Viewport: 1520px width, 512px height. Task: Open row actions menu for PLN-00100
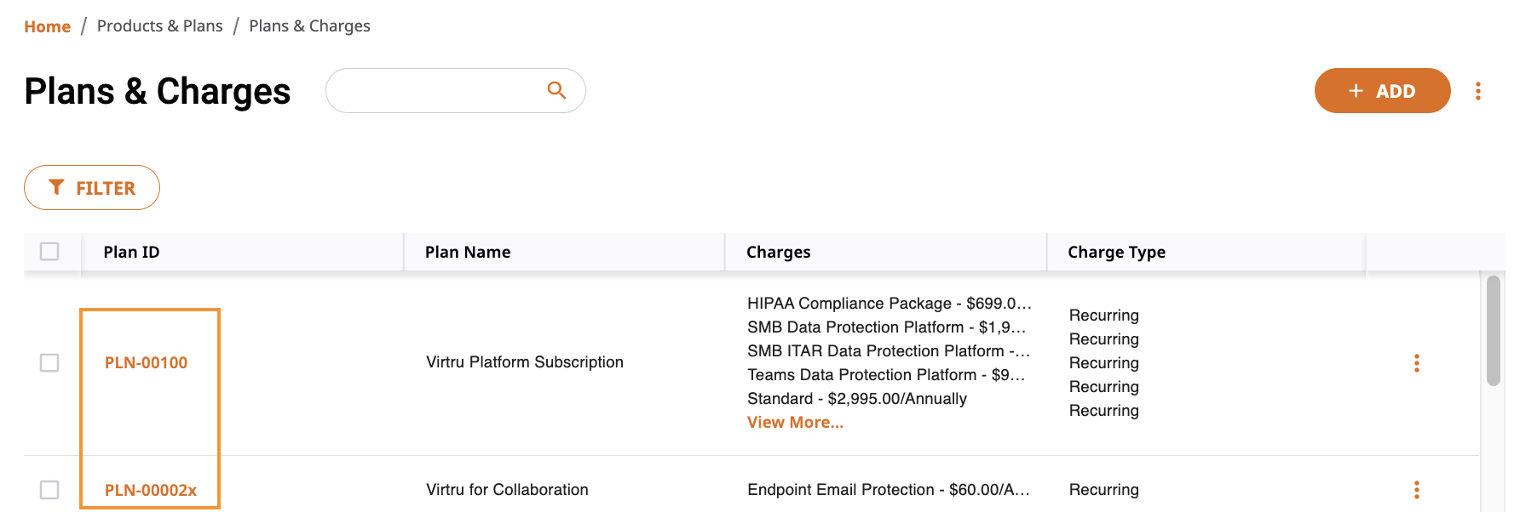click(1417, 363)
